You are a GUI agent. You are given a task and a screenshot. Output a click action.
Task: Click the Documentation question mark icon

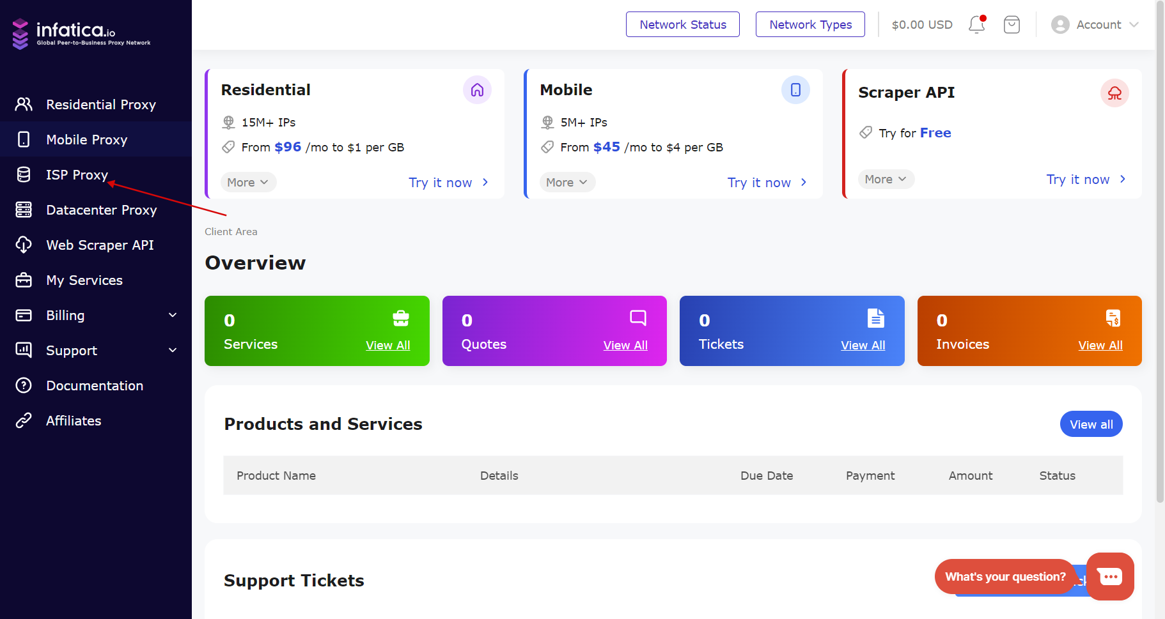[x=24, y=385]
